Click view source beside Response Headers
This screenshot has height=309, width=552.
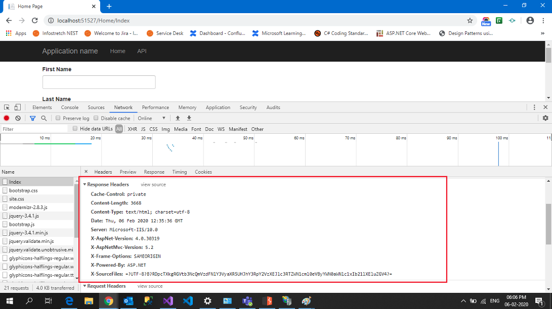pos(153,185)
